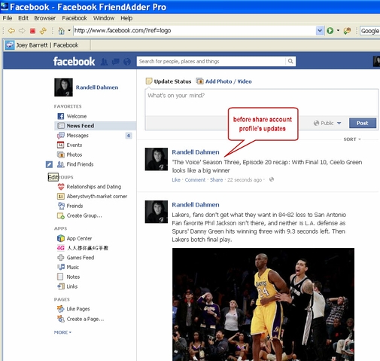Click Create a Page... link

(85, 319)
